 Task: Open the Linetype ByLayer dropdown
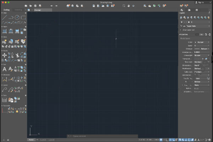click(202, 49)
